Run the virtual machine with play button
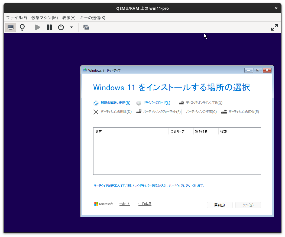The image size is (285, 237). 37,27
